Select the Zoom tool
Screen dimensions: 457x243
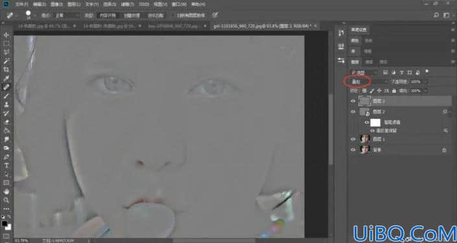6,200
